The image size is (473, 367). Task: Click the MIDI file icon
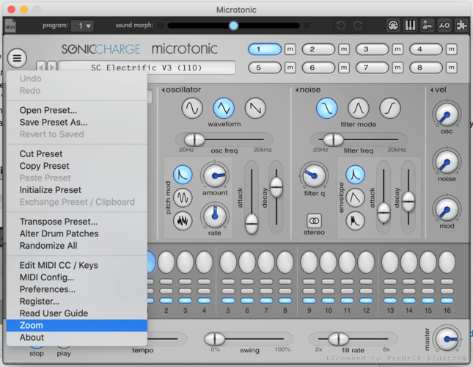pyautogui.click(x=10, y=26)
